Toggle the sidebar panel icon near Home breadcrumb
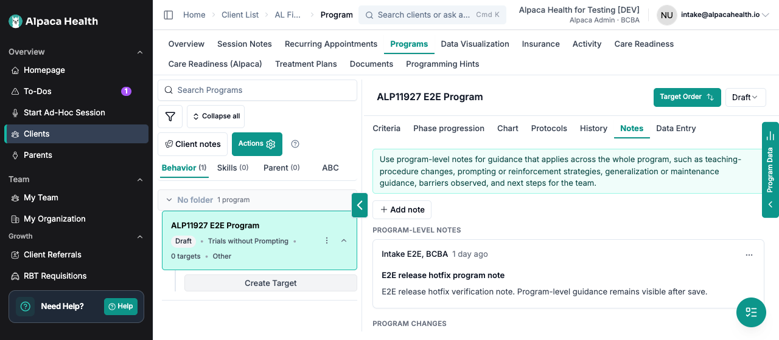The image size is (779, 340). point(169,15)
